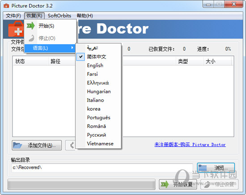Click the 进度 label text
The height and width of the screenshot is (195, 246).
coord(203,49)
